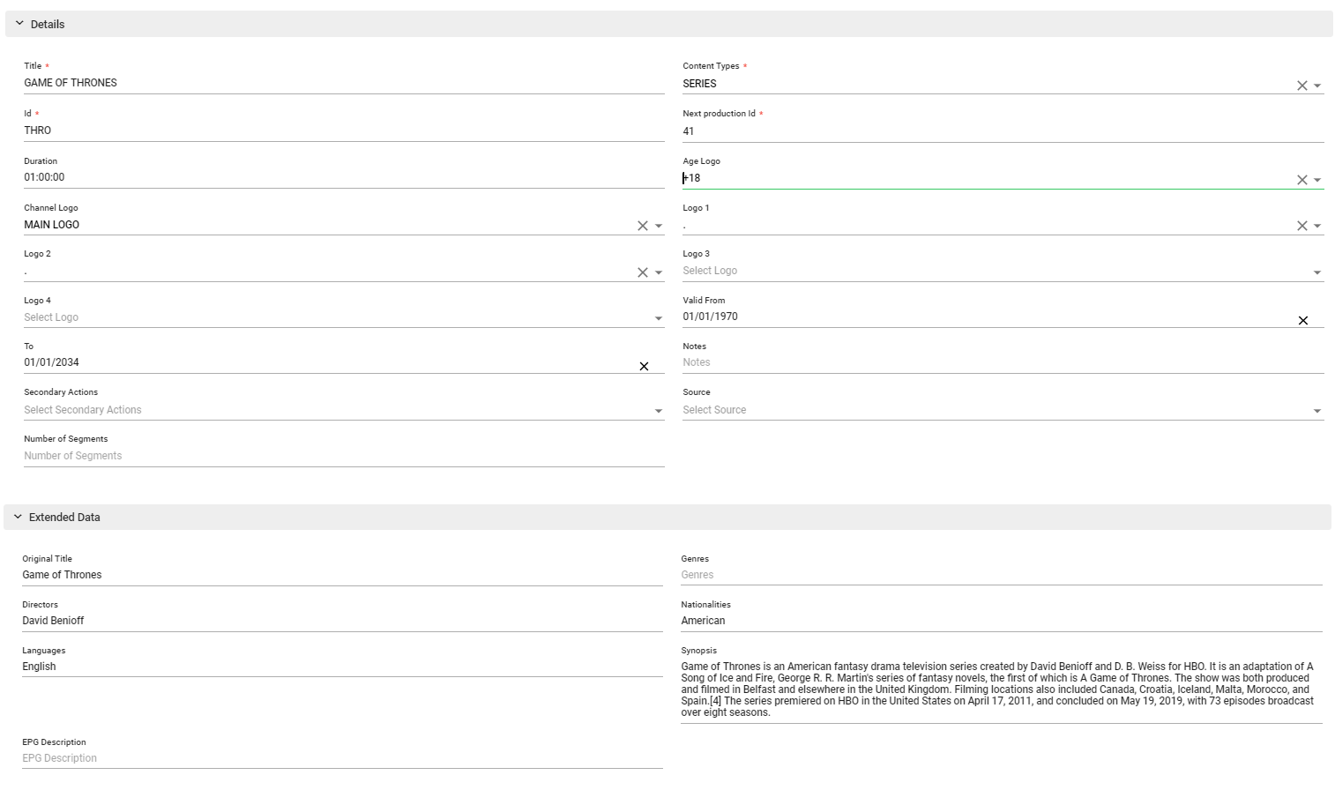This screenshot has width=1335, height=790.
Task: Open the Logo 4 dropdown
Action: tap(658, 318)
